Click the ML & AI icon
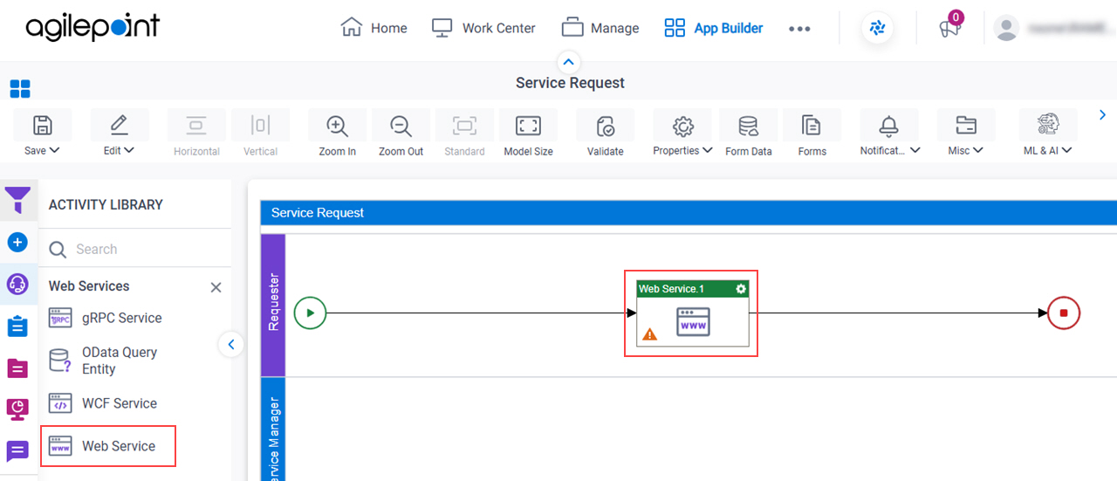Viewport: 1117px width, 481px height. coord(1048,125)
